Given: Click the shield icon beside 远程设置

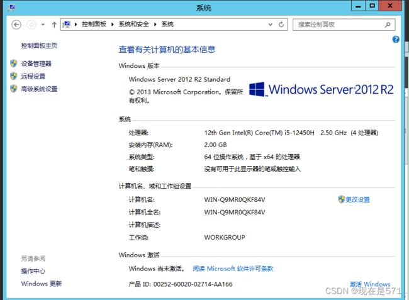Looking at the screenshot, I should coord(14,76).
